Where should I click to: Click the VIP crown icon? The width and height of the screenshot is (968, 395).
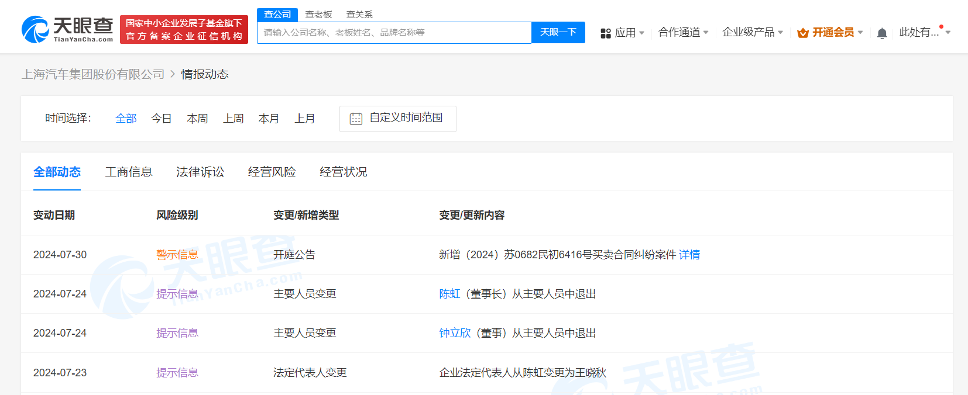[803, 33]
